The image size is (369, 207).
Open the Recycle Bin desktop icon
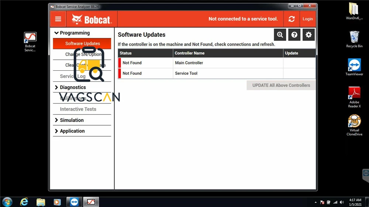[x=354, y=39]
